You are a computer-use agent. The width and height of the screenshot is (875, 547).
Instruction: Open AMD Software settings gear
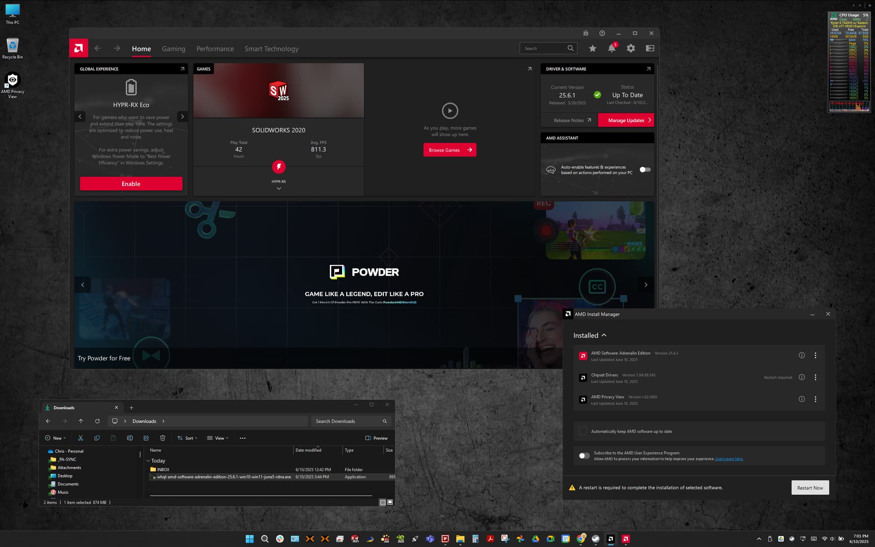pyautogui.click(x=631, y=48)
